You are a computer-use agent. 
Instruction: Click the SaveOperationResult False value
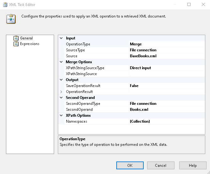(134, 86)
